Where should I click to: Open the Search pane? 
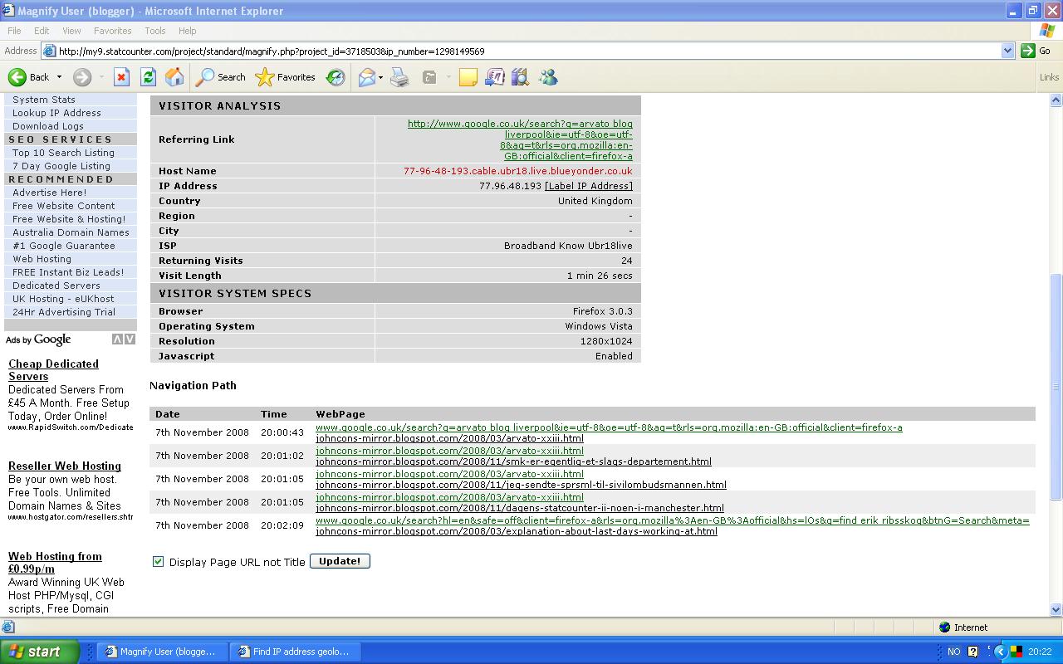click(221, 77)
